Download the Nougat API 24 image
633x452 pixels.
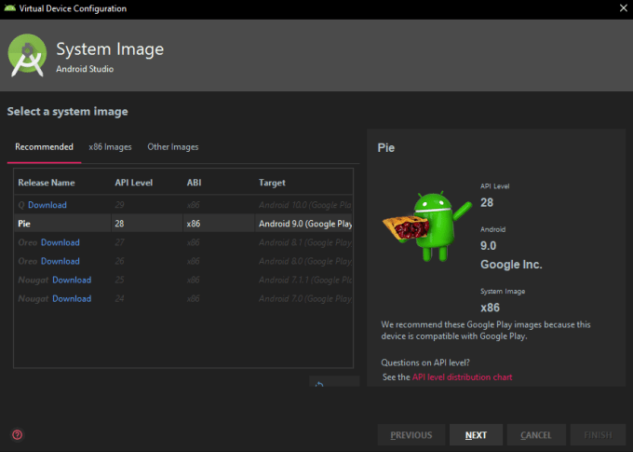click(72, 299)
